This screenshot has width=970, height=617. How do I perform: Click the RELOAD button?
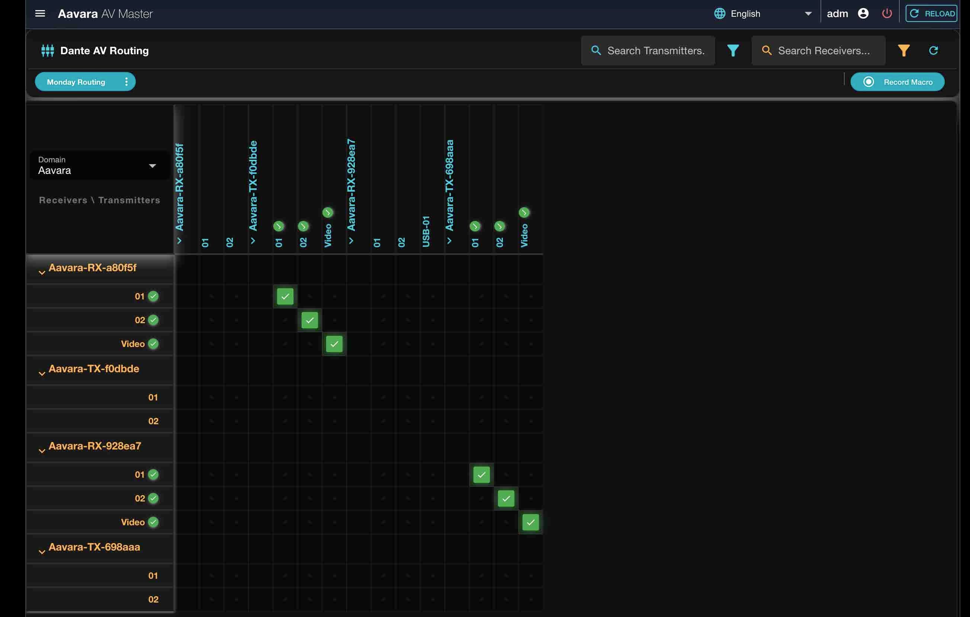coord(931,14)
